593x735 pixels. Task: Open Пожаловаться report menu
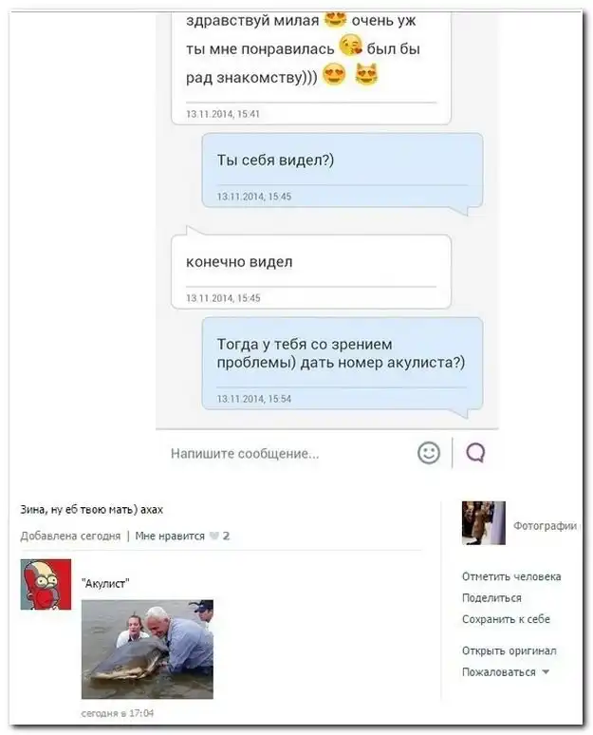[x=499, y=671]
